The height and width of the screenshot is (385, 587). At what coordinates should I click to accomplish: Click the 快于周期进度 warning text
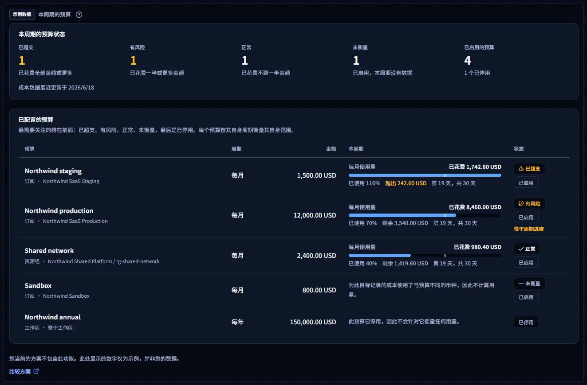coord(529,229)
